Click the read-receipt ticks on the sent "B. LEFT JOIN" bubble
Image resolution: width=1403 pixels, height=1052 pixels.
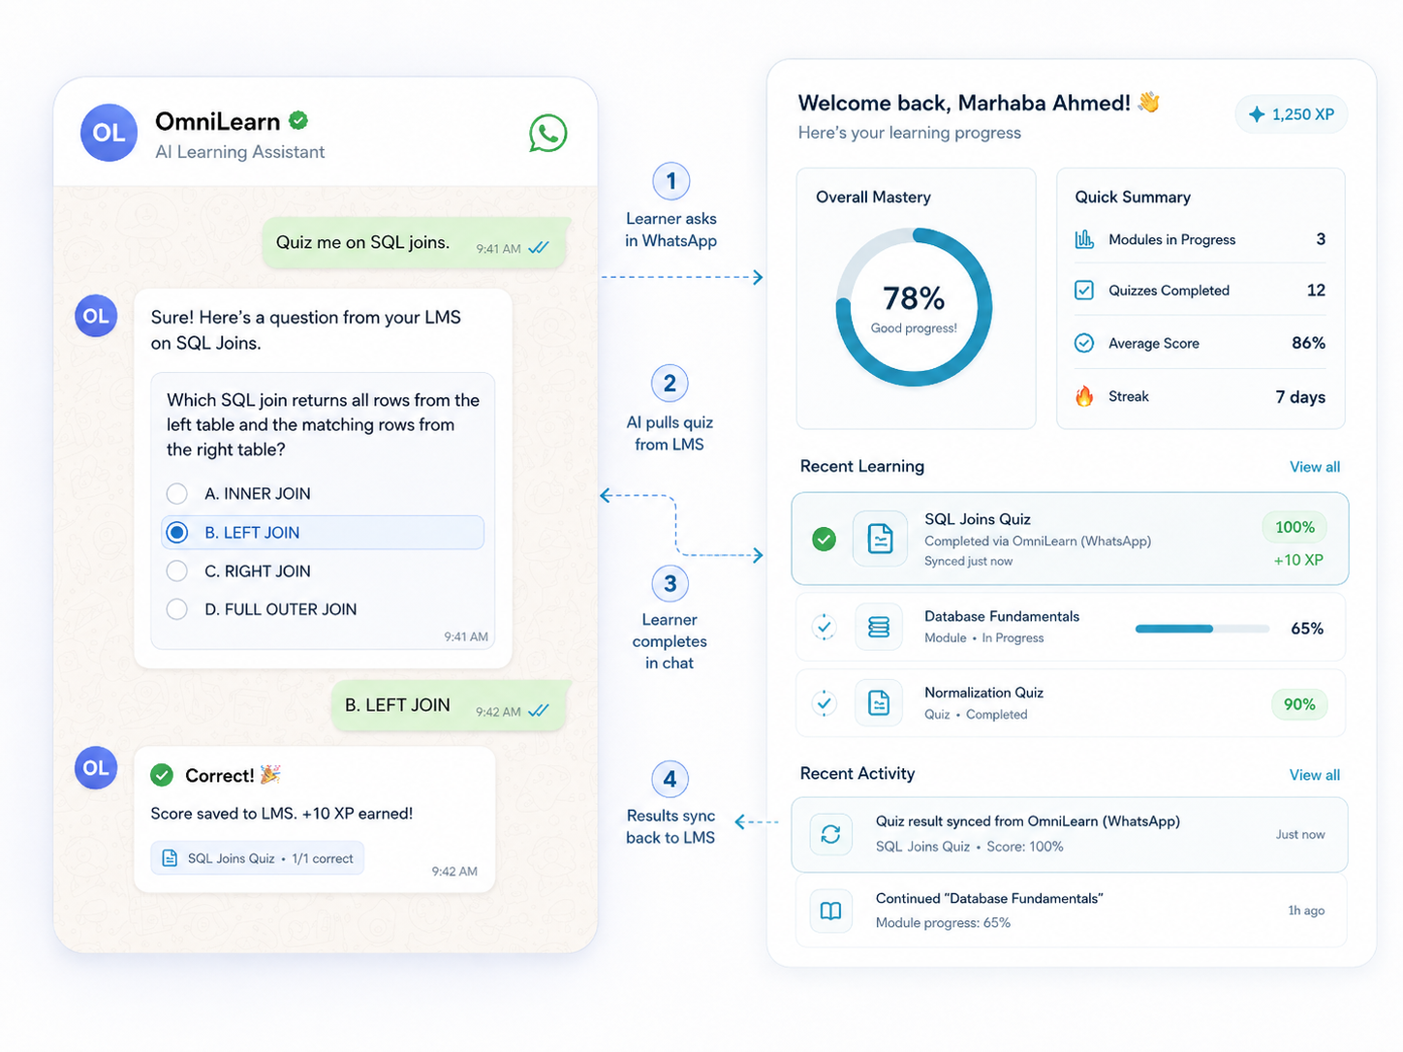(539, 711)
